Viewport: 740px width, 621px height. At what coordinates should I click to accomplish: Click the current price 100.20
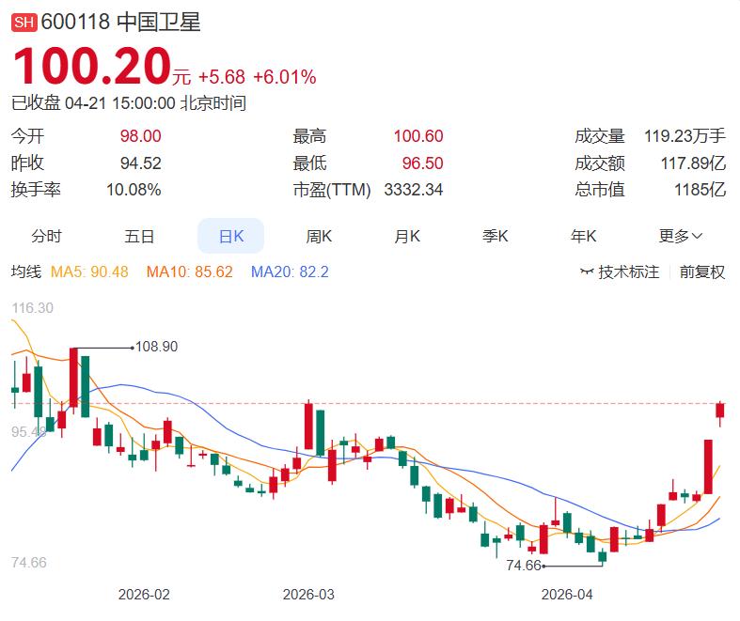(92, 66)
